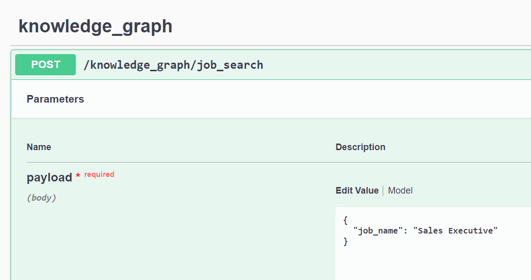
Task: Click the empty area below the JSON body
Action: (429, 263)
